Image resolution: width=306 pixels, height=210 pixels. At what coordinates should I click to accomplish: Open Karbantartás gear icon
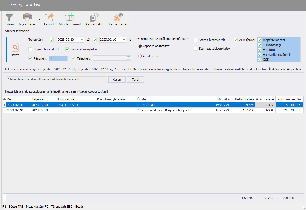[x=118, y=17]
